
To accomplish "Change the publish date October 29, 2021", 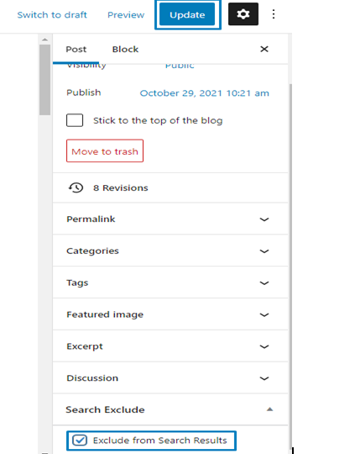I will click(205, 93).
